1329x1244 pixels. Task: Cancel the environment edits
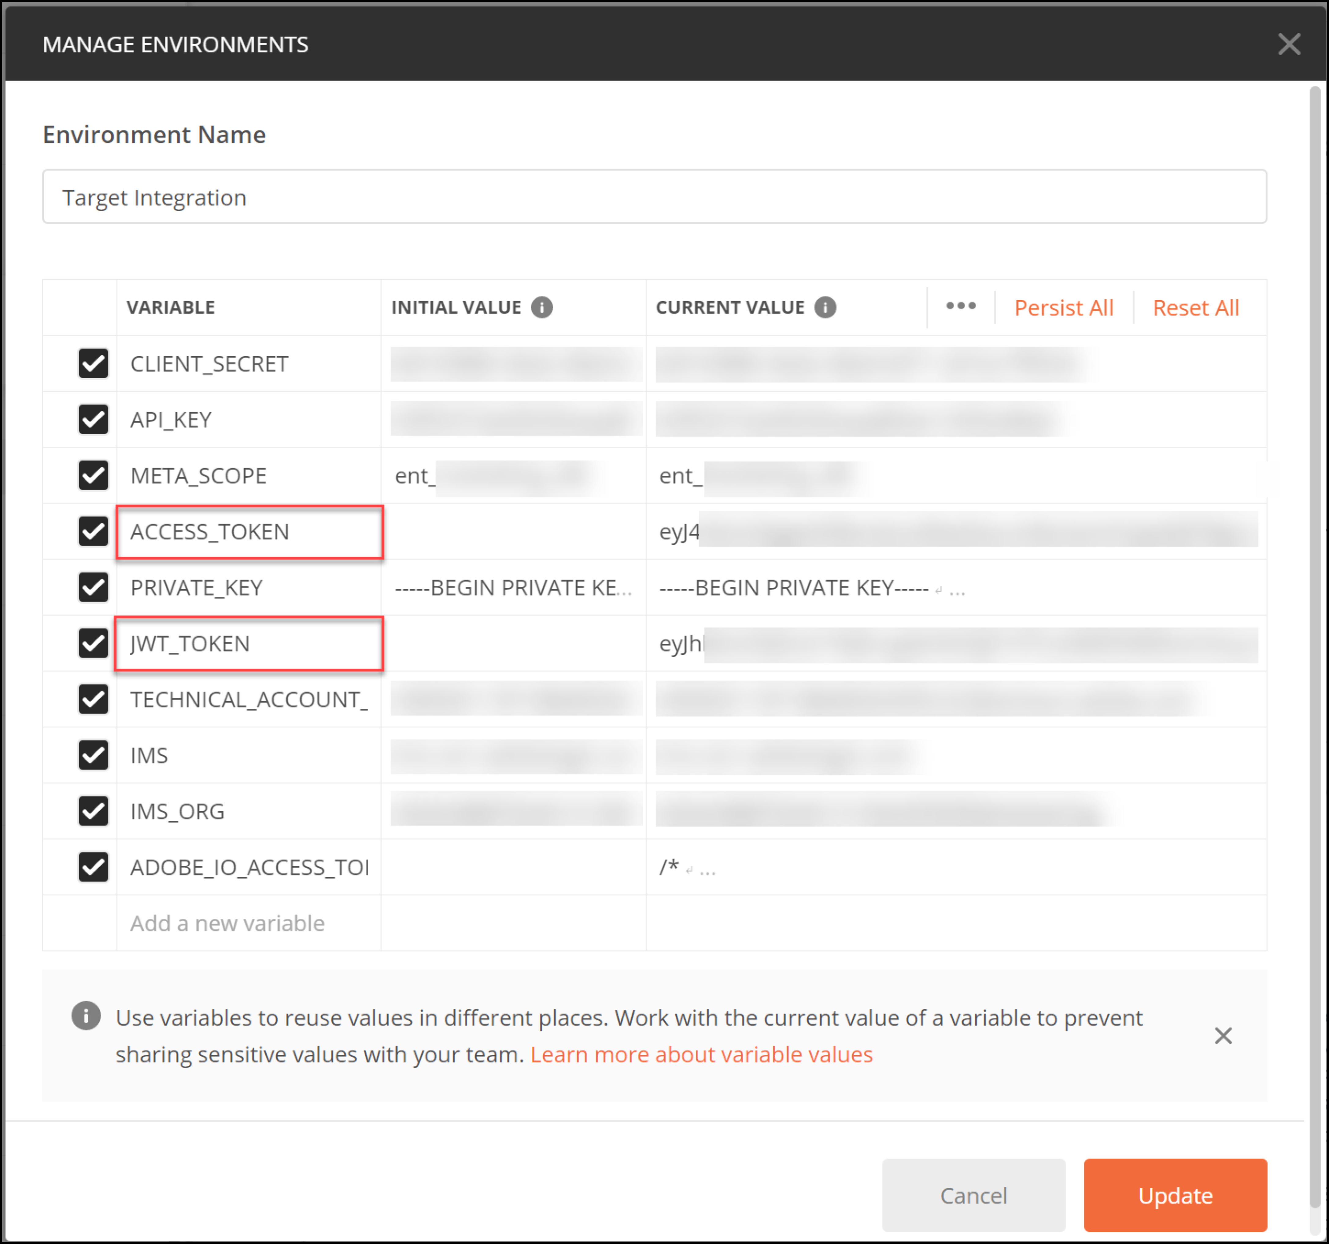tap(973, 1195)
